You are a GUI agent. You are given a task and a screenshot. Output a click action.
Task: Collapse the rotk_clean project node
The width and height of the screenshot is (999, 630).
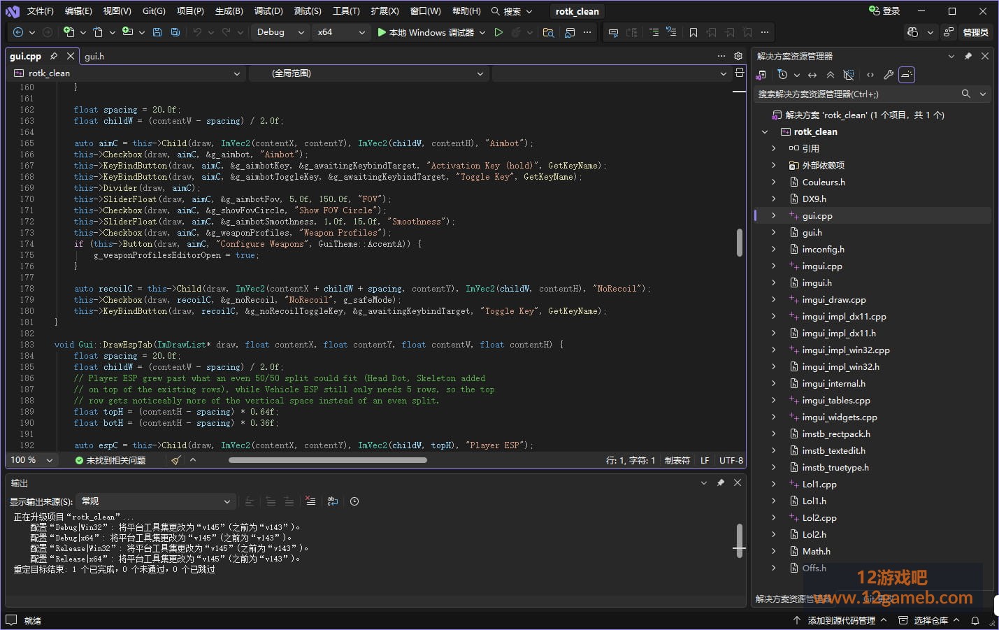(x=764, y=132)
